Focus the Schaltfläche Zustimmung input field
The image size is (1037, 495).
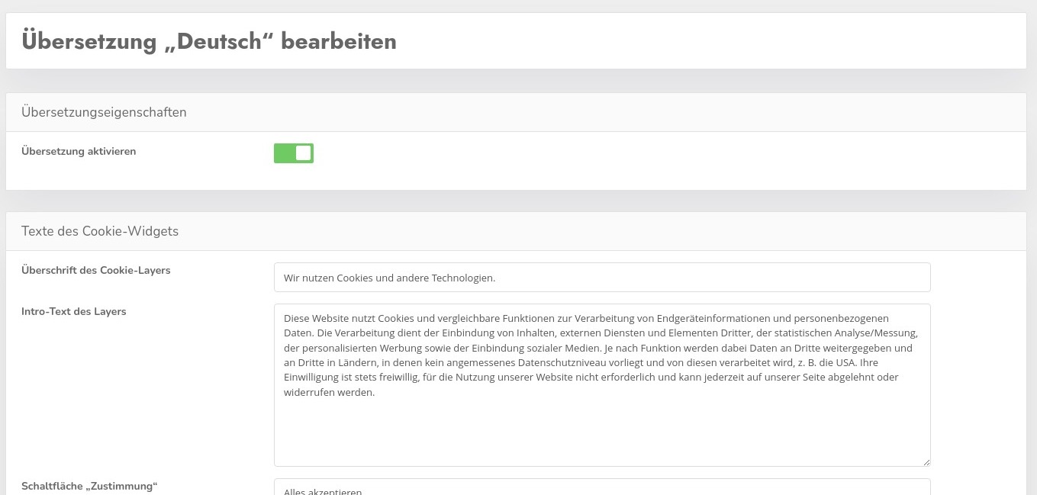(601, 488)
